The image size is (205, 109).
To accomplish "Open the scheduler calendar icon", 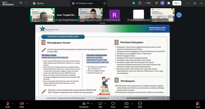I will [x=169, y=3].
